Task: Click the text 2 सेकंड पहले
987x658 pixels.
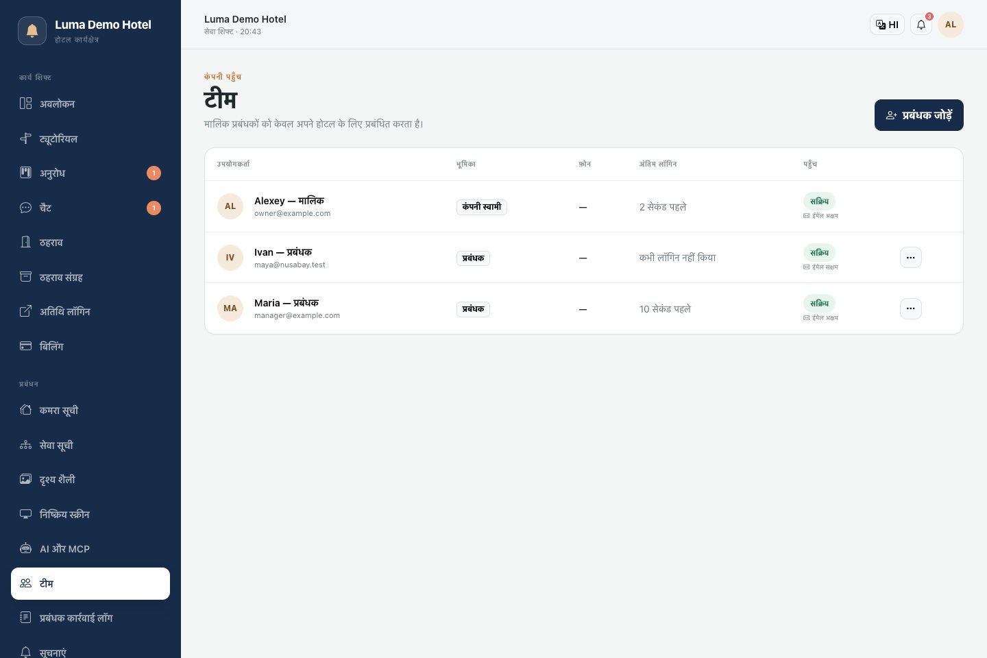Action: click(x=663, y=207)
